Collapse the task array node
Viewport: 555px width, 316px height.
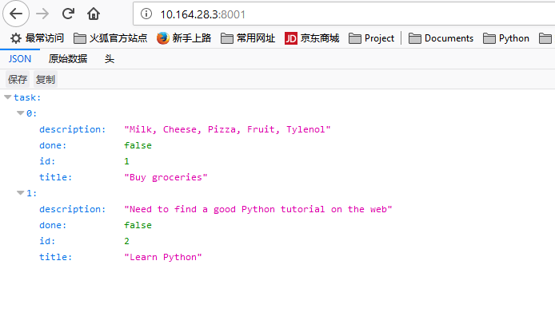8,97
